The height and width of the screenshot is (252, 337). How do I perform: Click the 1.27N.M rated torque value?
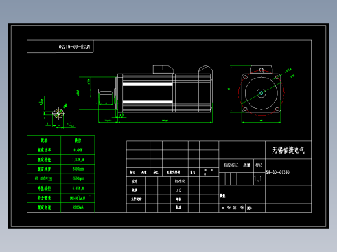[78, 160]
